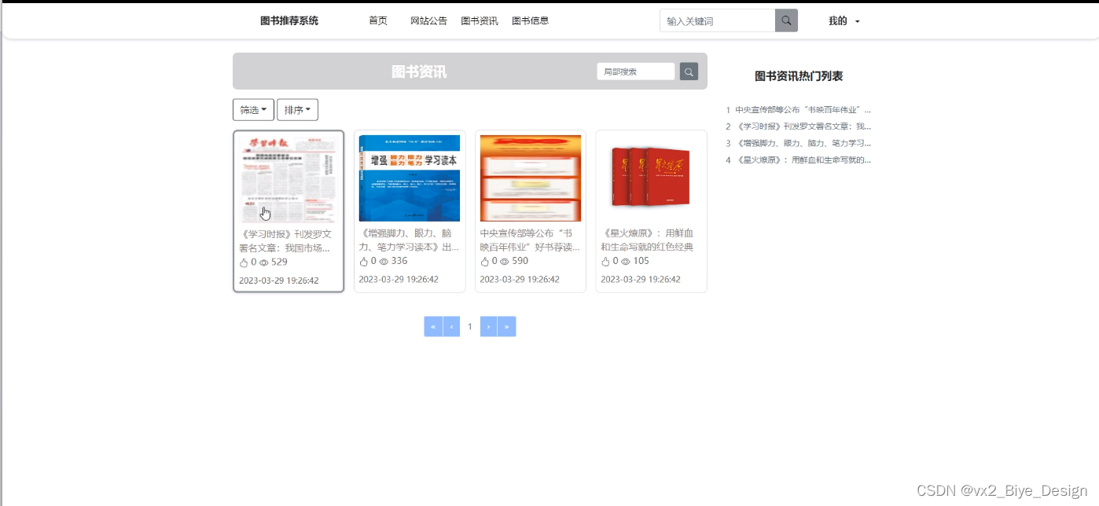This screenshot has width=1099, height=506.
Task: Click the views eye icon on 《增强脚力》 card
Action: 384,262
